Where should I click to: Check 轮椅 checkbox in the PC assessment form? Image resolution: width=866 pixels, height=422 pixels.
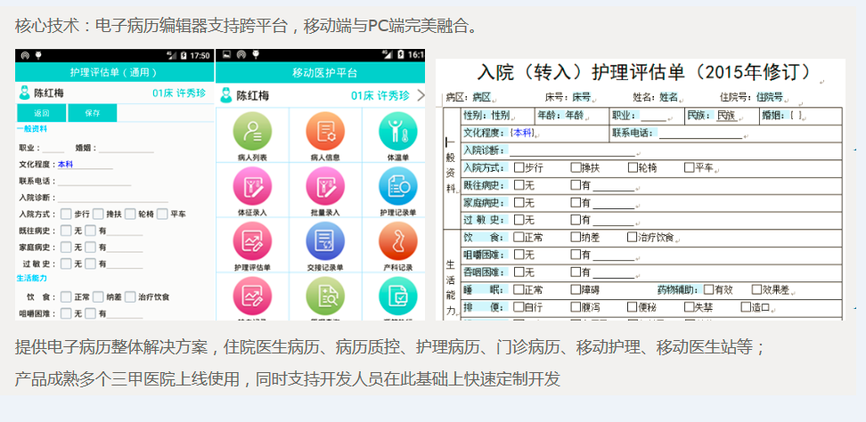point(630,167)
